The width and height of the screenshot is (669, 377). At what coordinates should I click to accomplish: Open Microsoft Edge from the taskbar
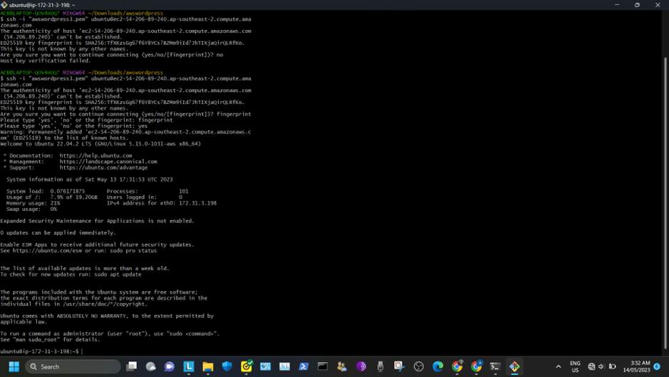[x=437, y=366]
